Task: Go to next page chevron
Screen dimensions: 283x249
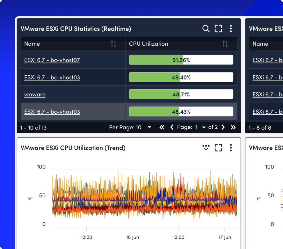Action: [223, 127]
